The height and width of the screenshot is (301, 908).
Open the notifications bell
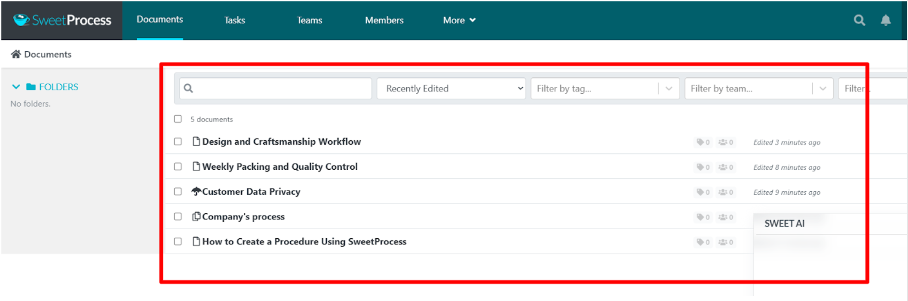[x=886, y=20]
